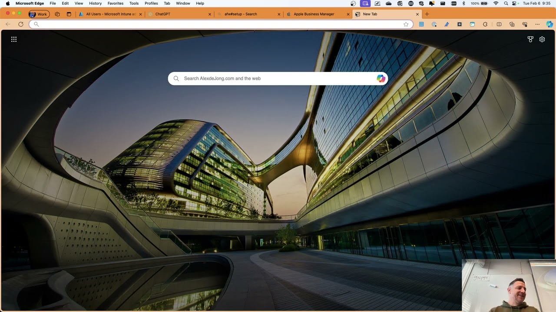The image size is (556, 312).
Task: Click the Search AlexdeJong.com and the web box
Action: point(278,78)
